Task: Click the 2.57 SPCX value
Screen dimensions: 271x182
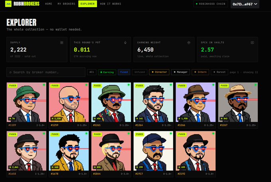Action: pos(208,50)
